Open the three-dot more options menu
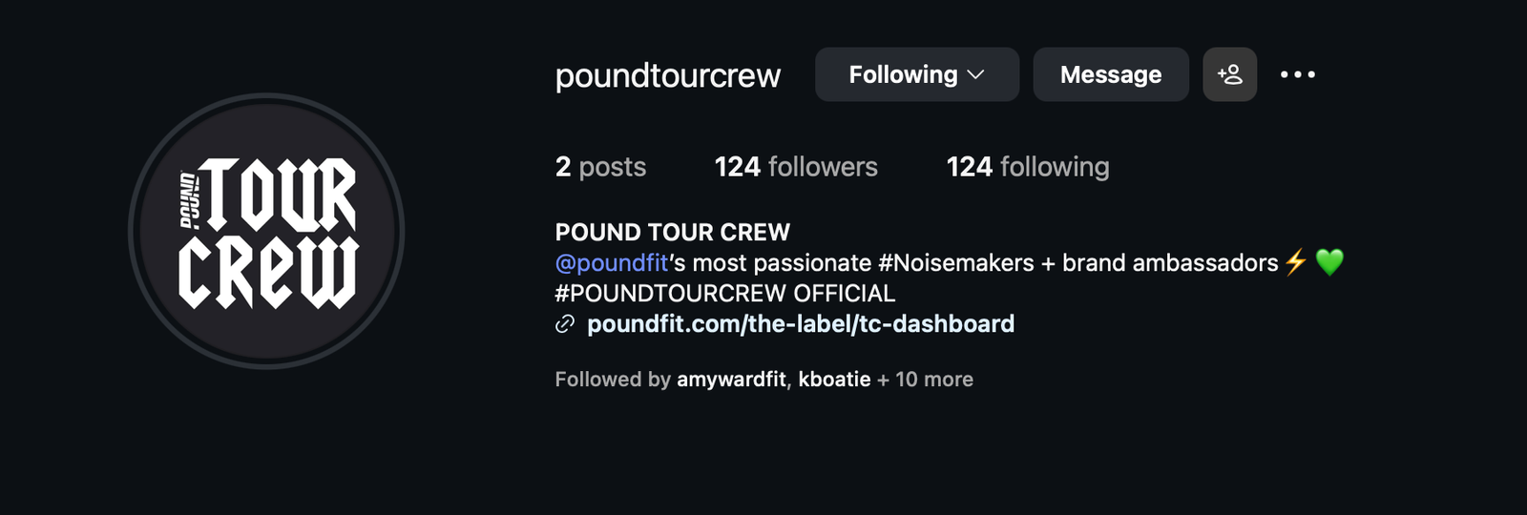The width and height of the screenshot is (1527, 515). 1297,74
